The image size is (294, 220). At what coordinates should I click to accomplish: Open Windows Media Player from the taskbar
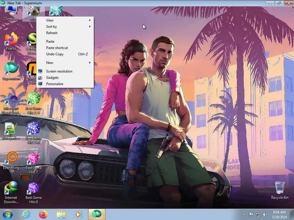78,214
